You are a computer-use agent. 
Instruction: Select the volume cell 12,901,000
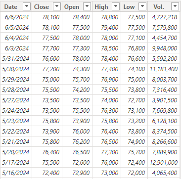(x=164, y=162)
